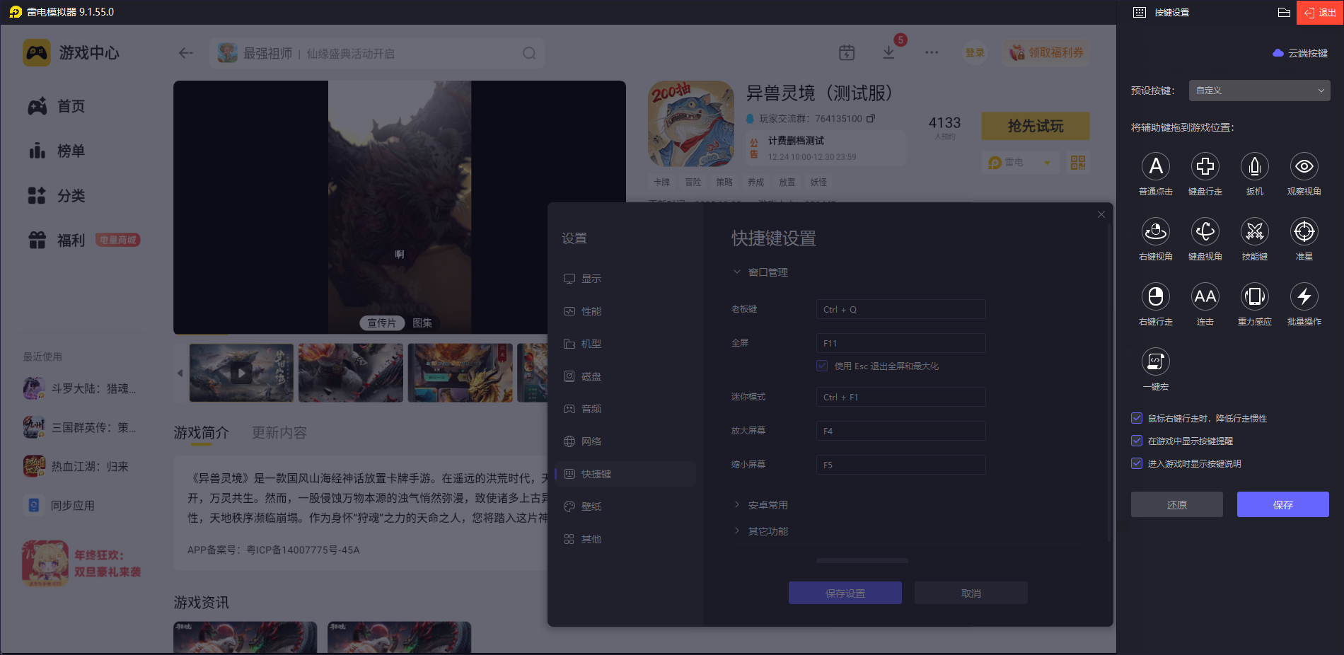Open 网络 settings tab

(x=625, y=441)
